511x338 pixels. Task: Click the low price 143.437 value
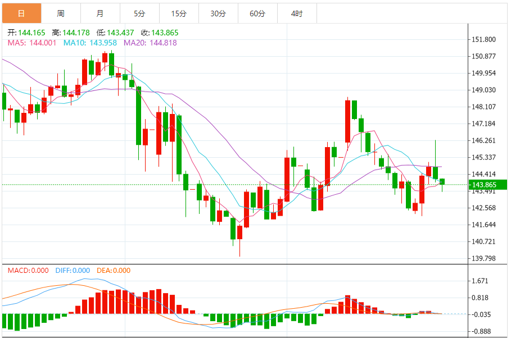click(x=120, y=33)
